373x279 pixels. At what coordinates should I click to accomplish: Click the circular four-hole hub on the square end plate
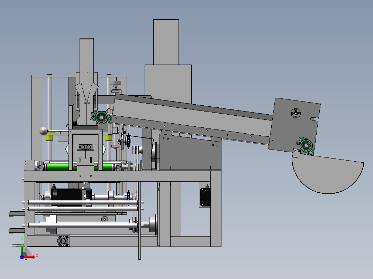click(295, 113)
